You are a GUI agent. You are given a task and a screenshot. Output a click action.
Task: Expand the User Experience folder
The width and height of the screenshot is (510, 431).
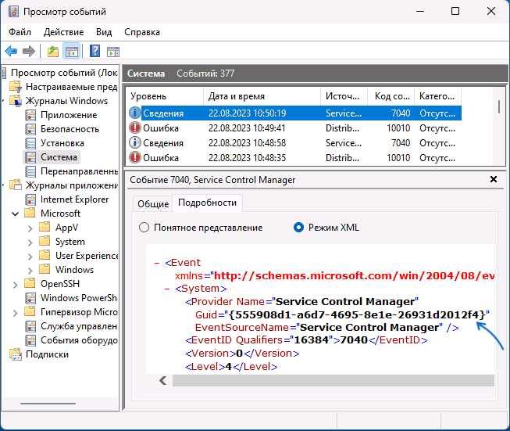point(30,256)
